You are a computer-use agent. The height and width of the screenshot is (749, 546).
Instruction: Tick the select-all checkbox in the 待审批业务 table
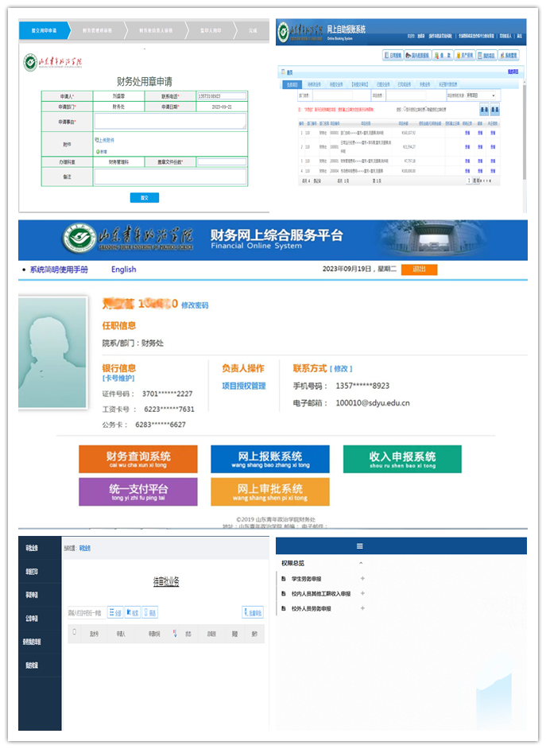[75, 633]
